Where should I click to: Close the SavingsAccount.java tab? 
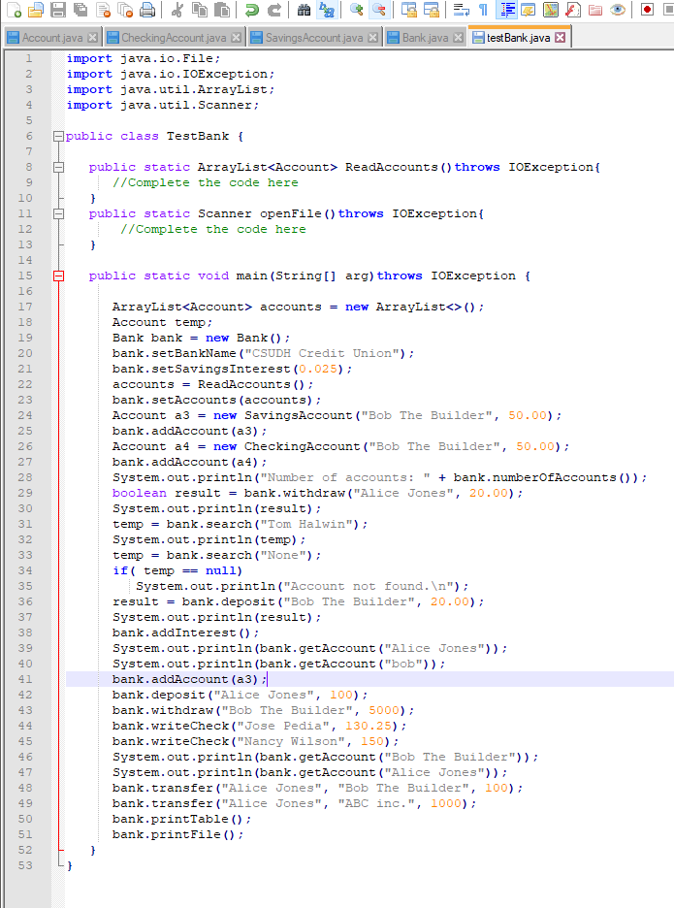click(373, 38)
